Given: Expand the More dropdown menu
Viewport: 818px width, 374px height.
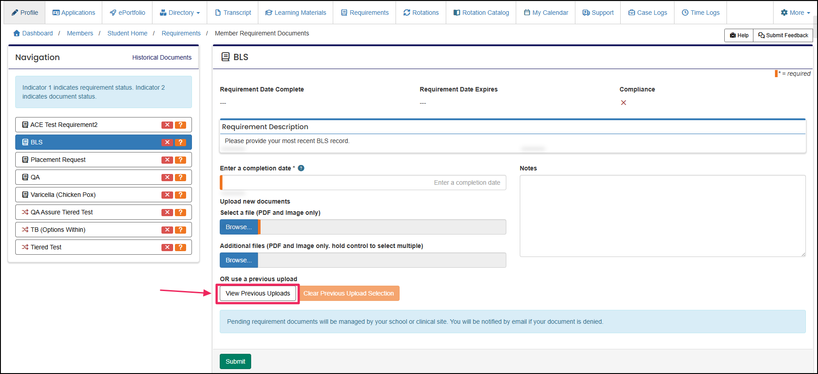Looking at the screenshot, I should click(x=795, y=13).
